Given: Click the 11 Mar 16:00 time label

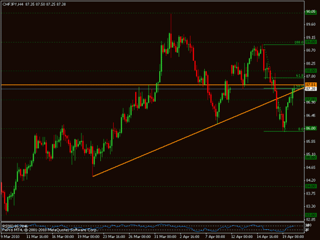Looking at the screenshot, I should tap(37, 236).
